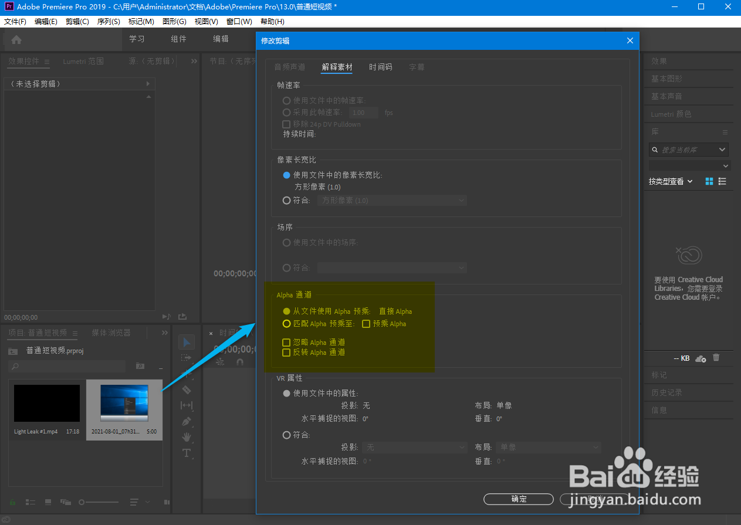This screenshot has height=525, width=741.
Task: Check the 预乘 Alpha checkbox
Action: (x=366, y=323)
